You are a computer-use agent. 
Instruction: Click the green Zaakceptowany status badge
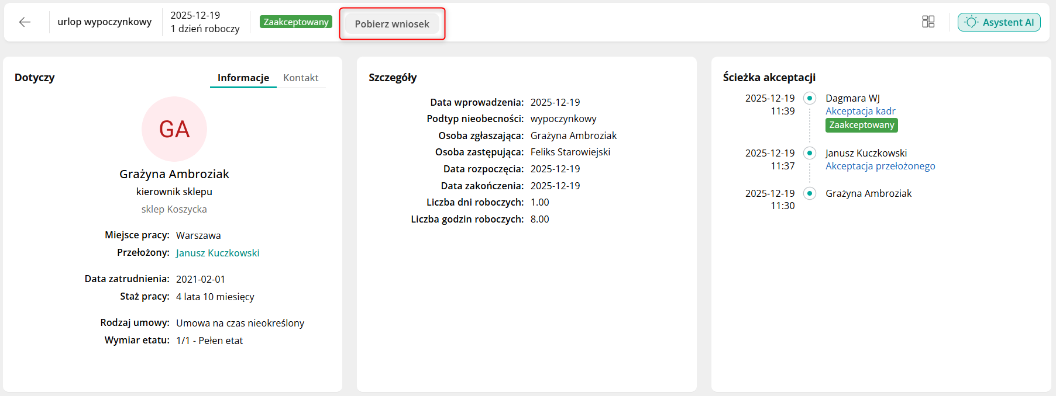295,21
